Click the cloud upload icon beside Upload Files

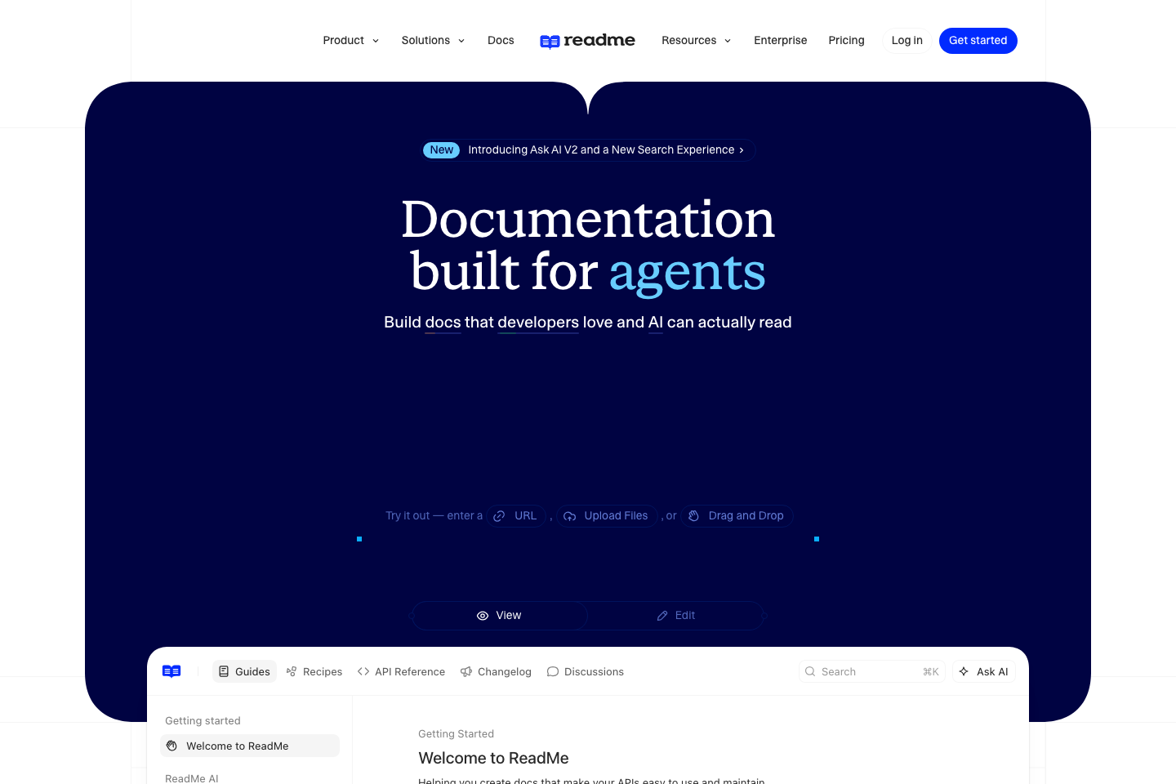[x=570, y=516]
